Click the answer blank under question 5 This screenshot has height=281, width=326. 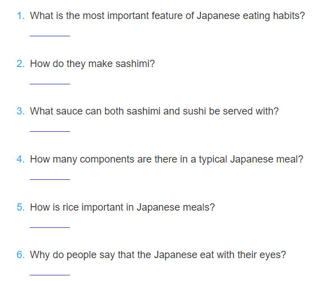coord(50,225)
